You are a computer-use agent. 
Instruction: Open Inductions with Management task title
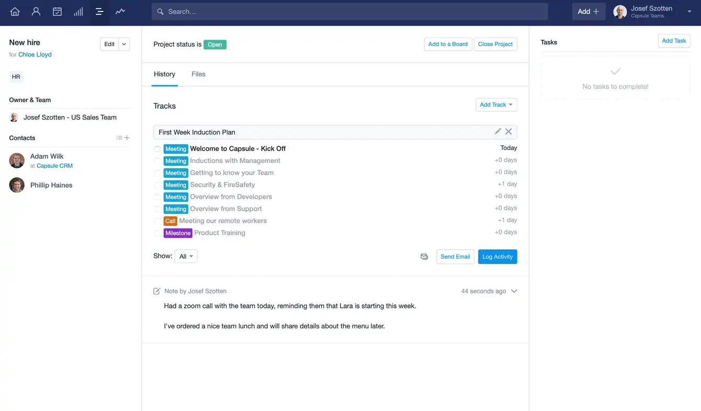235,161
